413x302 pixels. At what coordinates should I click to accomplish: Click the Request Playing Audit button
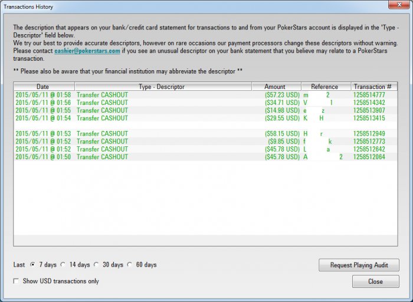(x=359, y=265)
